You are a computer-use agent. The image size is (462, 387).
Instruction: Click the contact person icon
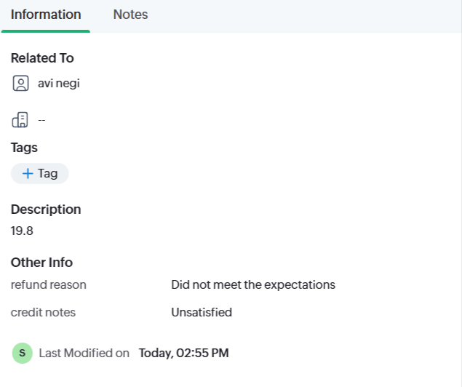pos(20,84)
